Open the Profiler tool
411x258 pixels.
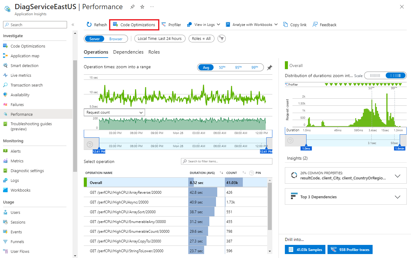point(171,25)
